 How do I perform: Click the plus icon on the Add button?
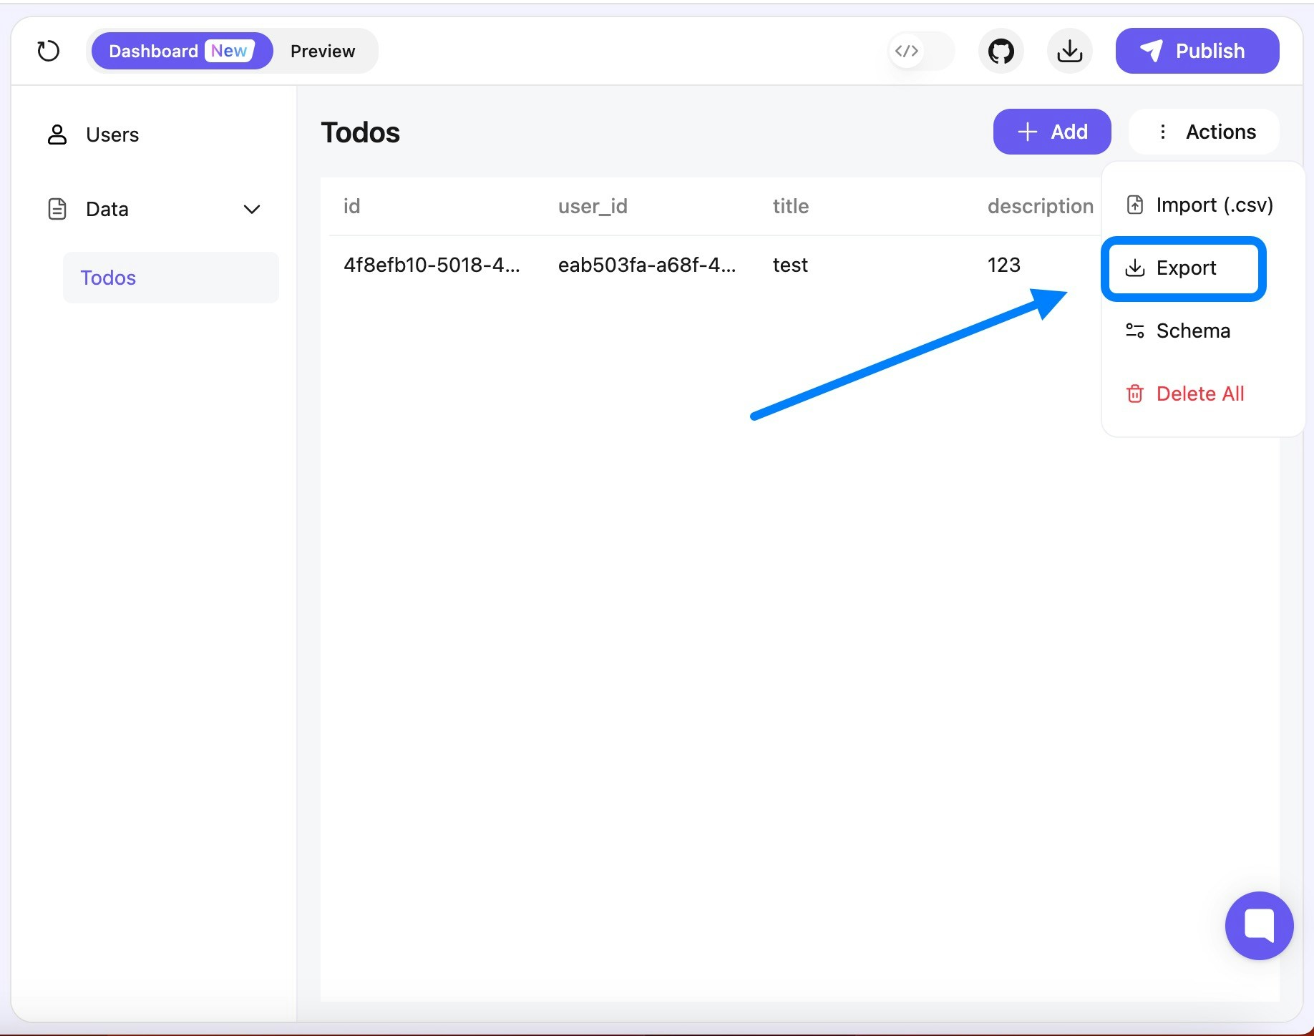click(1027, 132)
